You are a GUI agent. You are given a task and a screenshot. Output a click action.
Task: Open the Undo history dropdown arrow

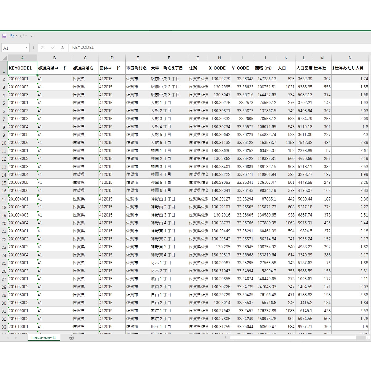pos(17,36)
